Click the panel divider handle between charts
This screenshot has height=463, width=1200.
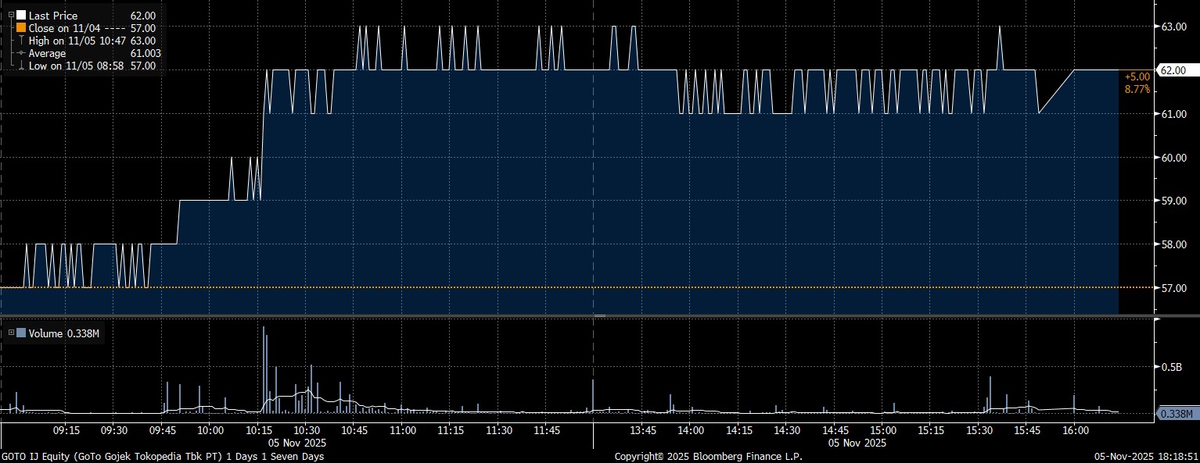(600, 315)
